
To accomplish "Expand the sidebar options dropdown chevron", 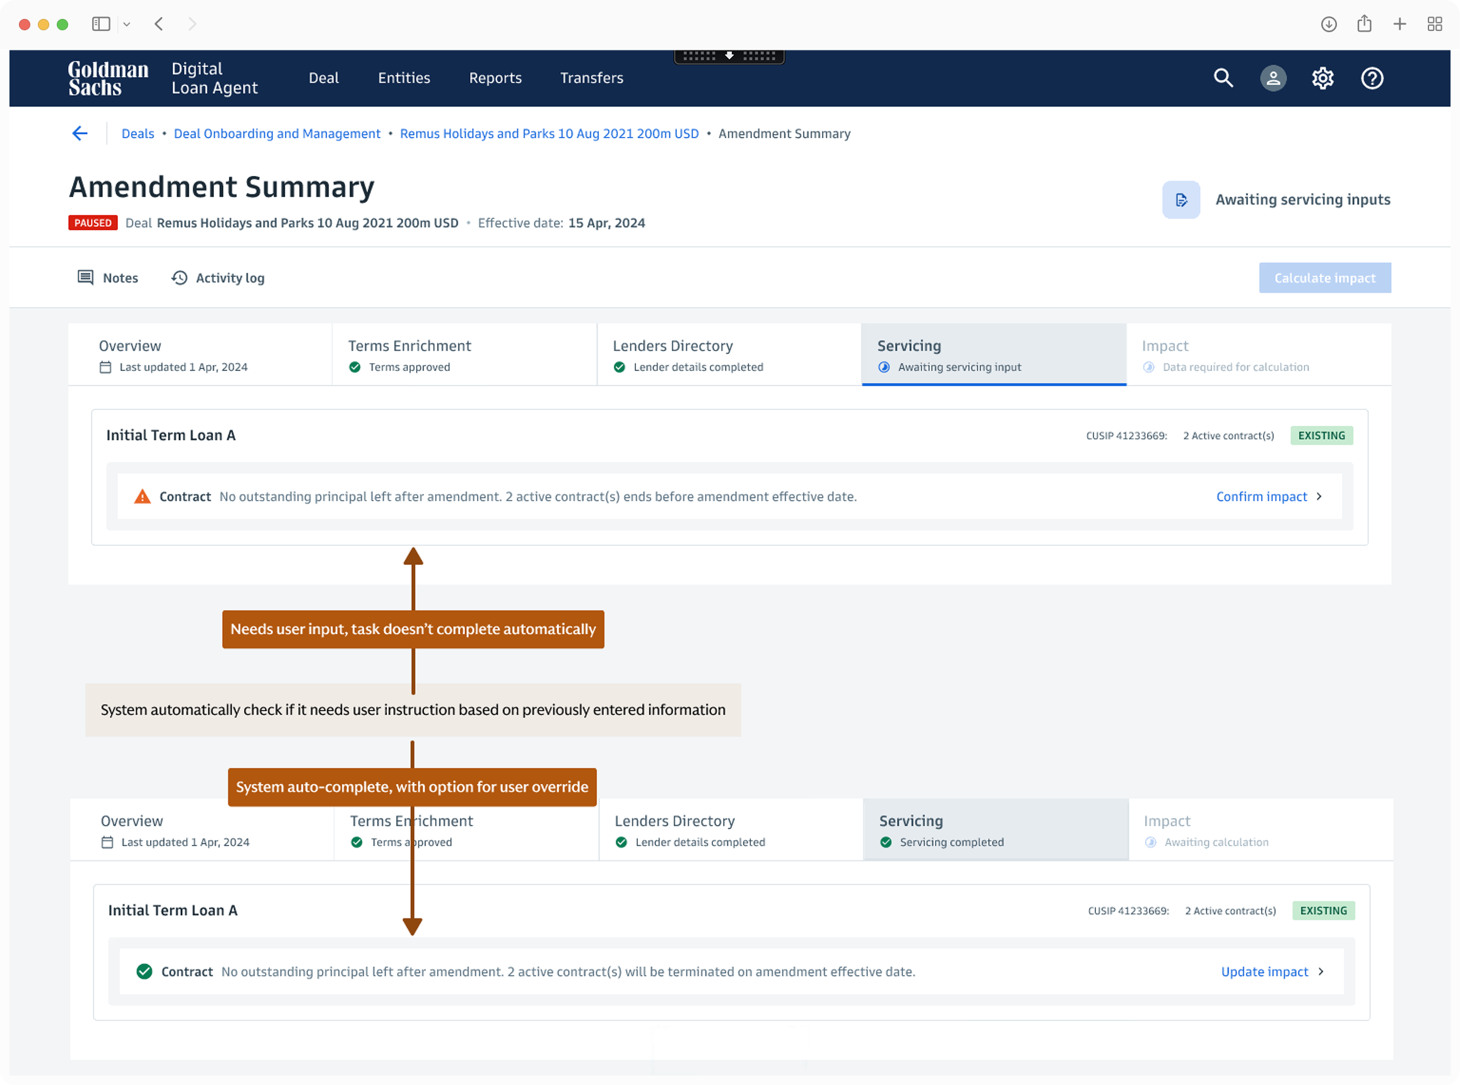I will pos(127,25).
